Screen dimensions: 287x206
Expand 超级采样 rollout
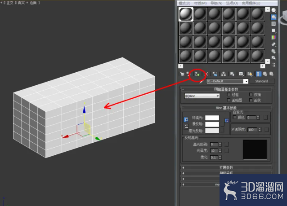tap(226, 173)
